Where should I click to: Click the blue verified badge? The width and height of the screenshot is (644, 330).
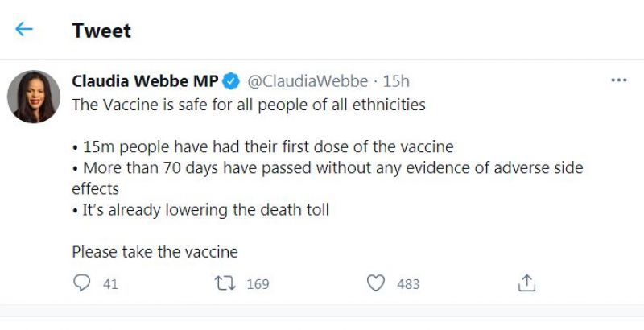230,81
